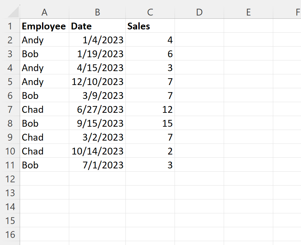Select the cell containing Chad in row 7

pyautogui.click(x=44, y=109)
